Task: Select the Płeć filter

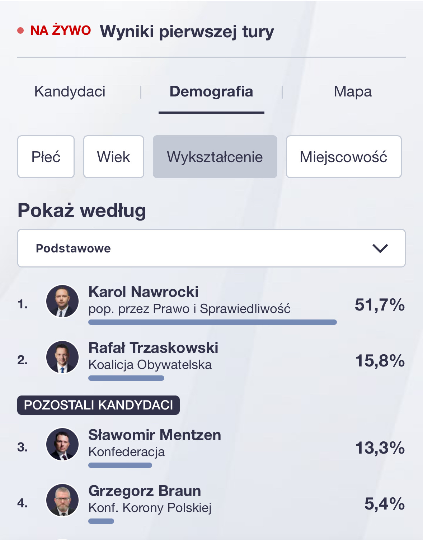Action: point(46,157)
